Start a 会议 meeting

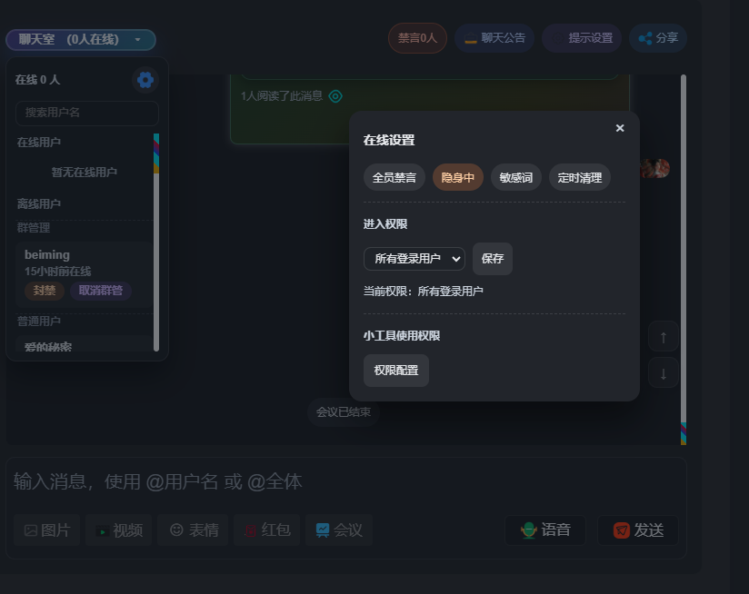(x=339, y=530)
